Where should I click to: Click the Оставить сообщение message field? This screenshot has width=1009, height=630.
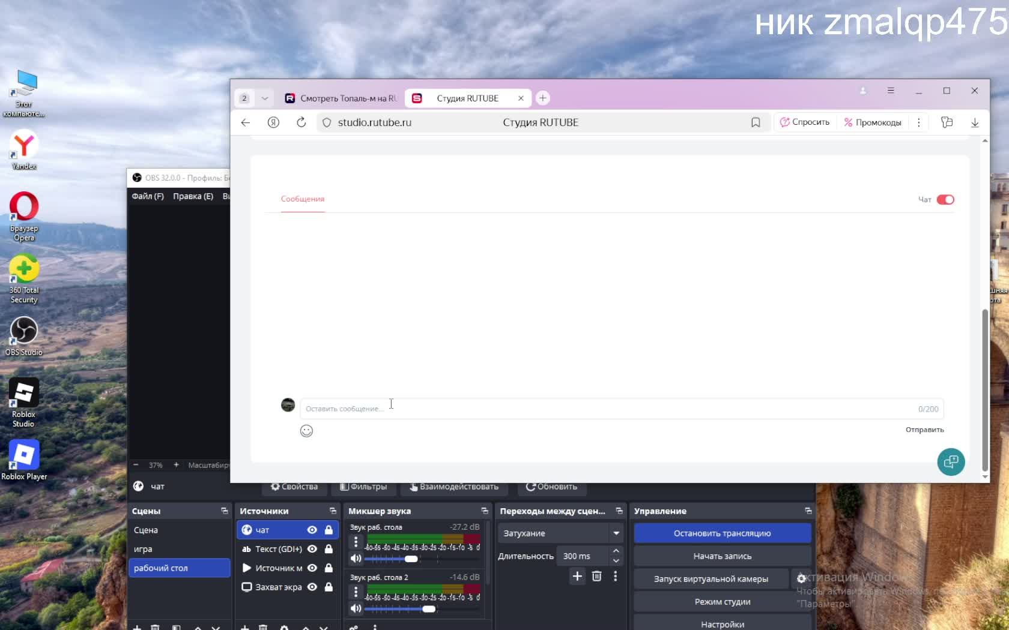(x=622, y=409)
